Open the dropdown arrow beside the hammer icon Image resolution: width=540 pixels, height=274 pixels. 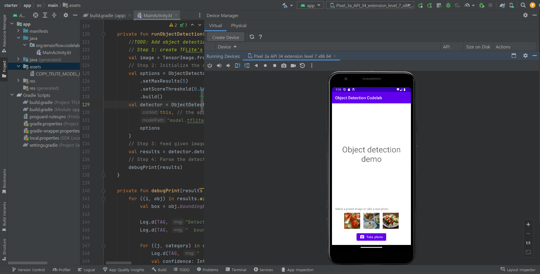point(292,6)
